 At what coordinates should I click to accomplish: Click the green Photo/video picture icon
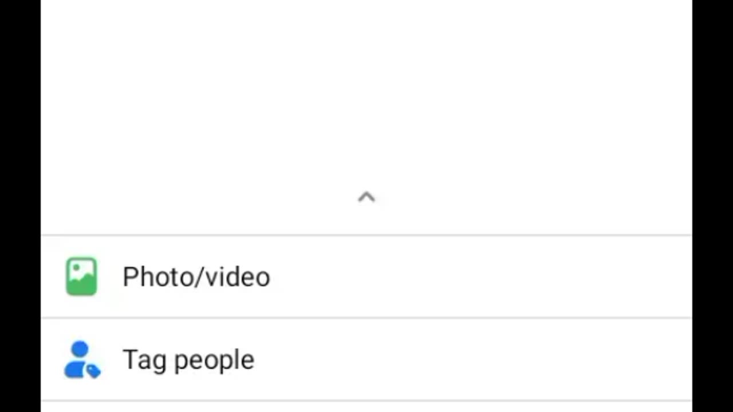(x=81, y=276)
